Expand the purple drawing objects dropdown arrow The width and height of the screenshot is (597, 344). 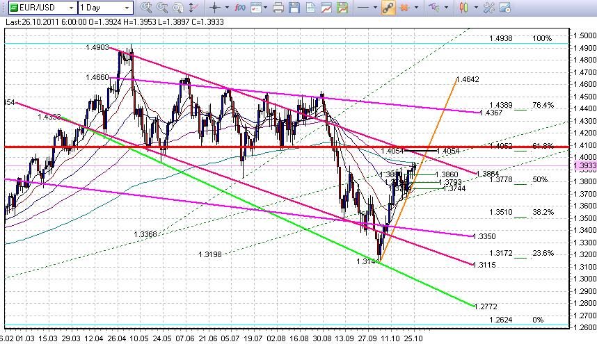[x=446, y=7]
